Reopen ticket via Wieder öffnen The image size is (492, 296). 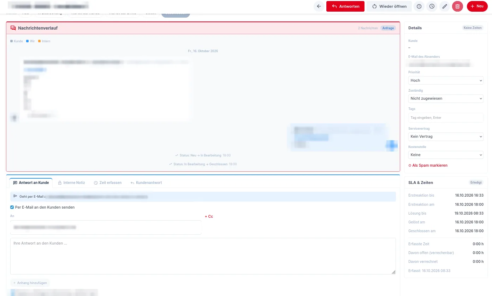coord(389,6)
